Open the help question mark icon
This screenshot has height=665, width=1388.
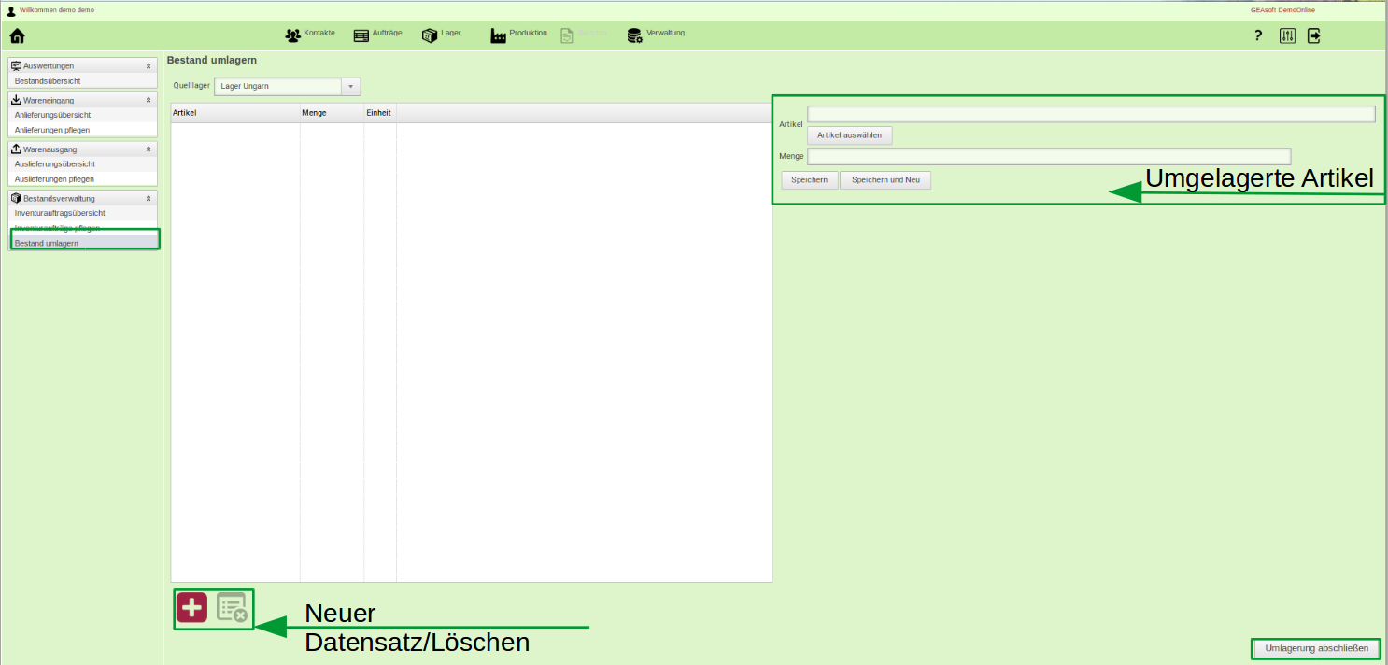coord(1258,36)
